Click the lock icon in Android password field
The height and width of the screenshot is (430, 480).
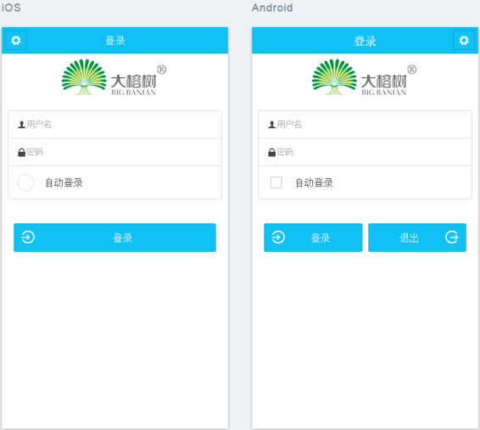click(272, 152)
